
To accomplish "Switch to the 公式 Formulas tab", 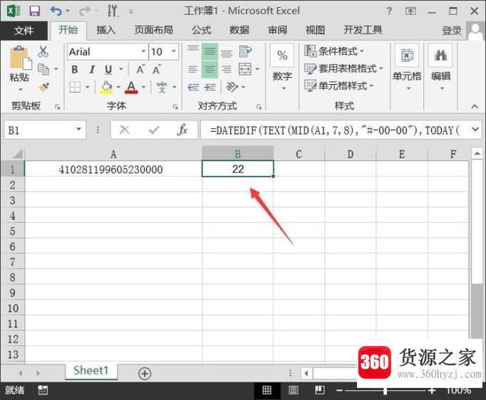I will tap(202, 30).
